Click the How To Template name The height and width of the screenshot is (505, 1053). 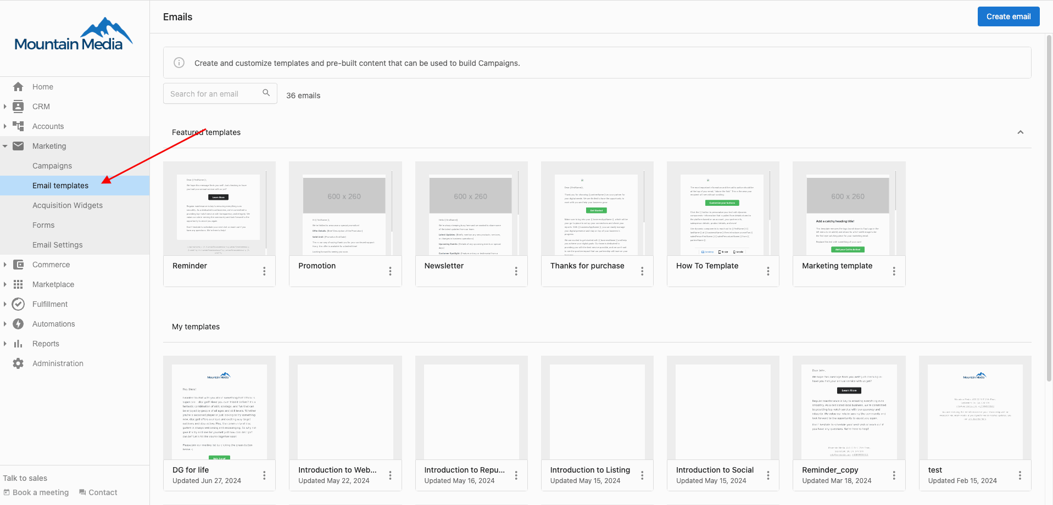[x=707, y=266]
